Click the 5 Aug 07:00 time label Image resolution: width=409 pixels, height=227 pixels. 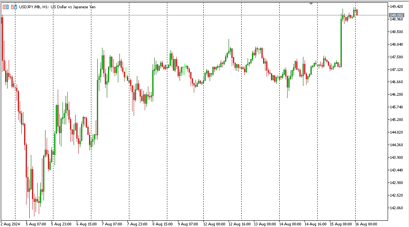pyautogui.click(x=36, y=224)
